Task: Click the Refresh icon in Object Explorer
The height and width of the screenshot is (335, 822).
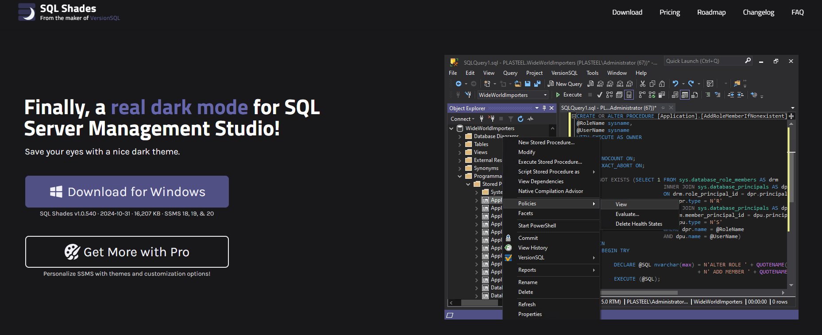Action: pos(521,119)
